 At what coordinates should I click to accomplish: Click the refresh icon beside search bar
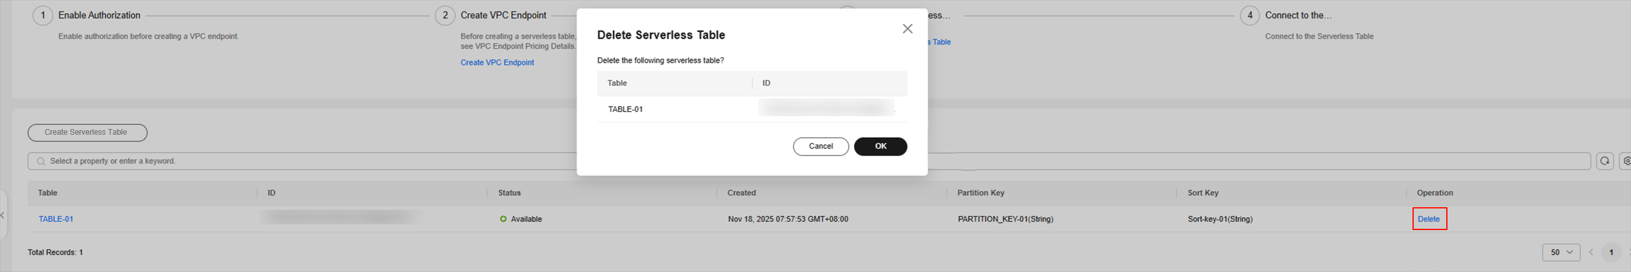point(1604,161)
